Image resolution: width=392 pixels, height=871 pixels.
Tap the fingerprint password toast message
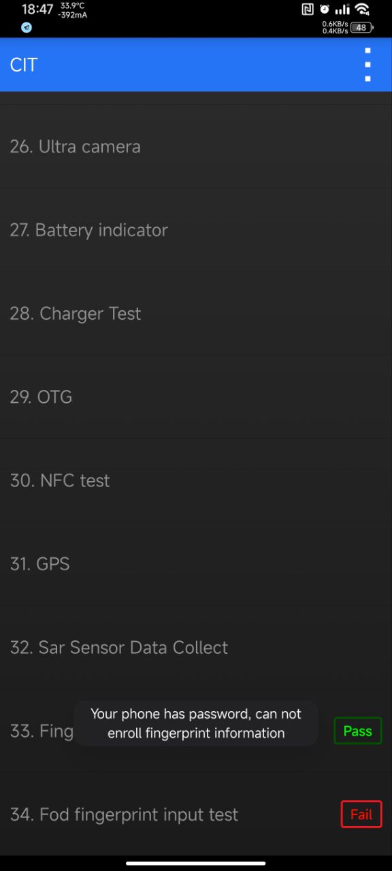[x=196, y=723]
